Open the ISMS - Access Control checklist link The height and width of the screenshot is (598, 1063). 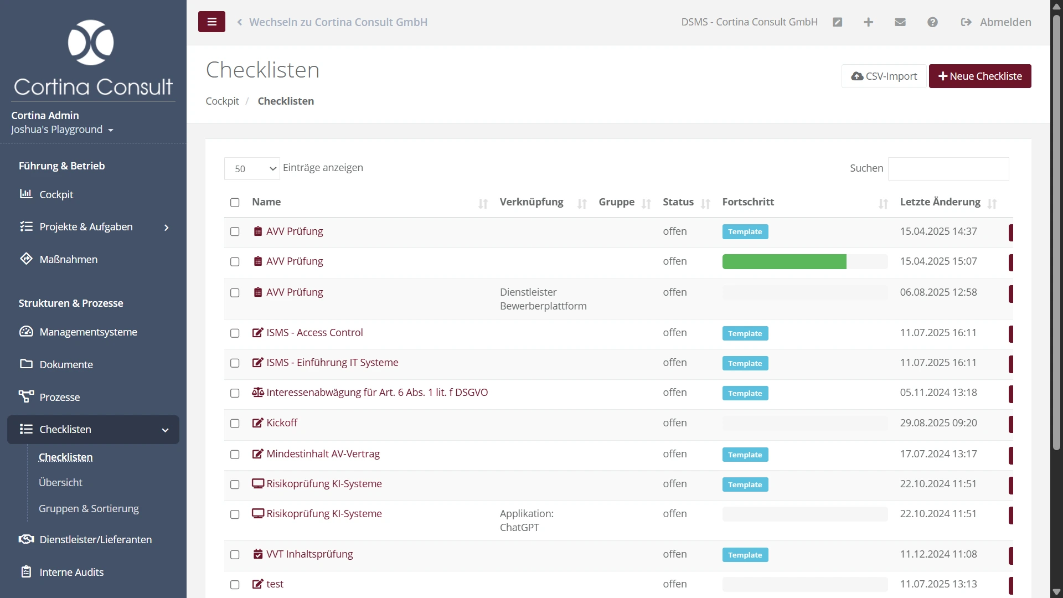click(314, 333)
